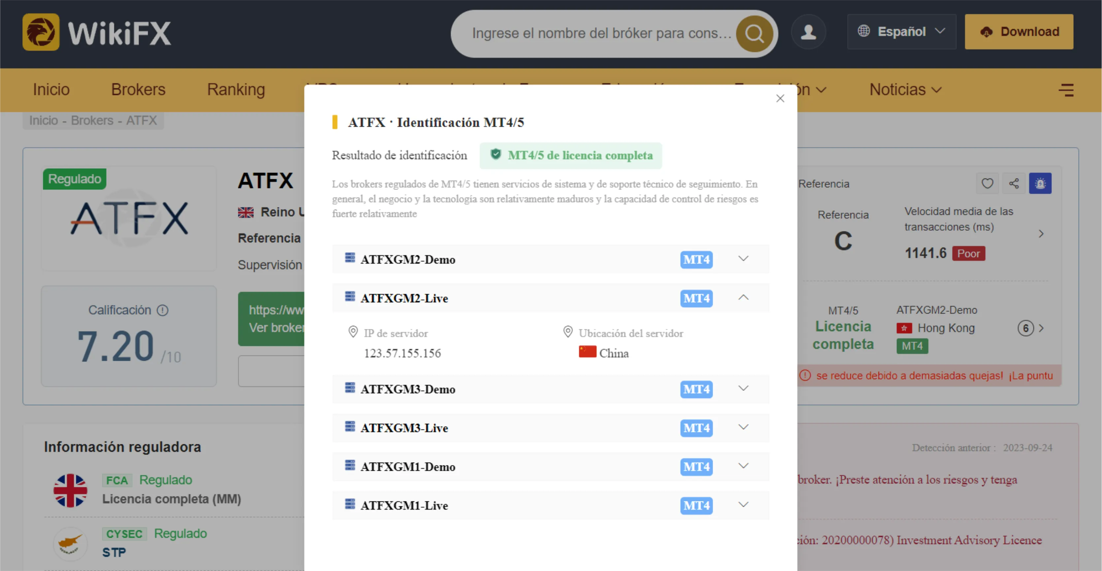Click the Calificación info icon

click(x=163, y=310)
